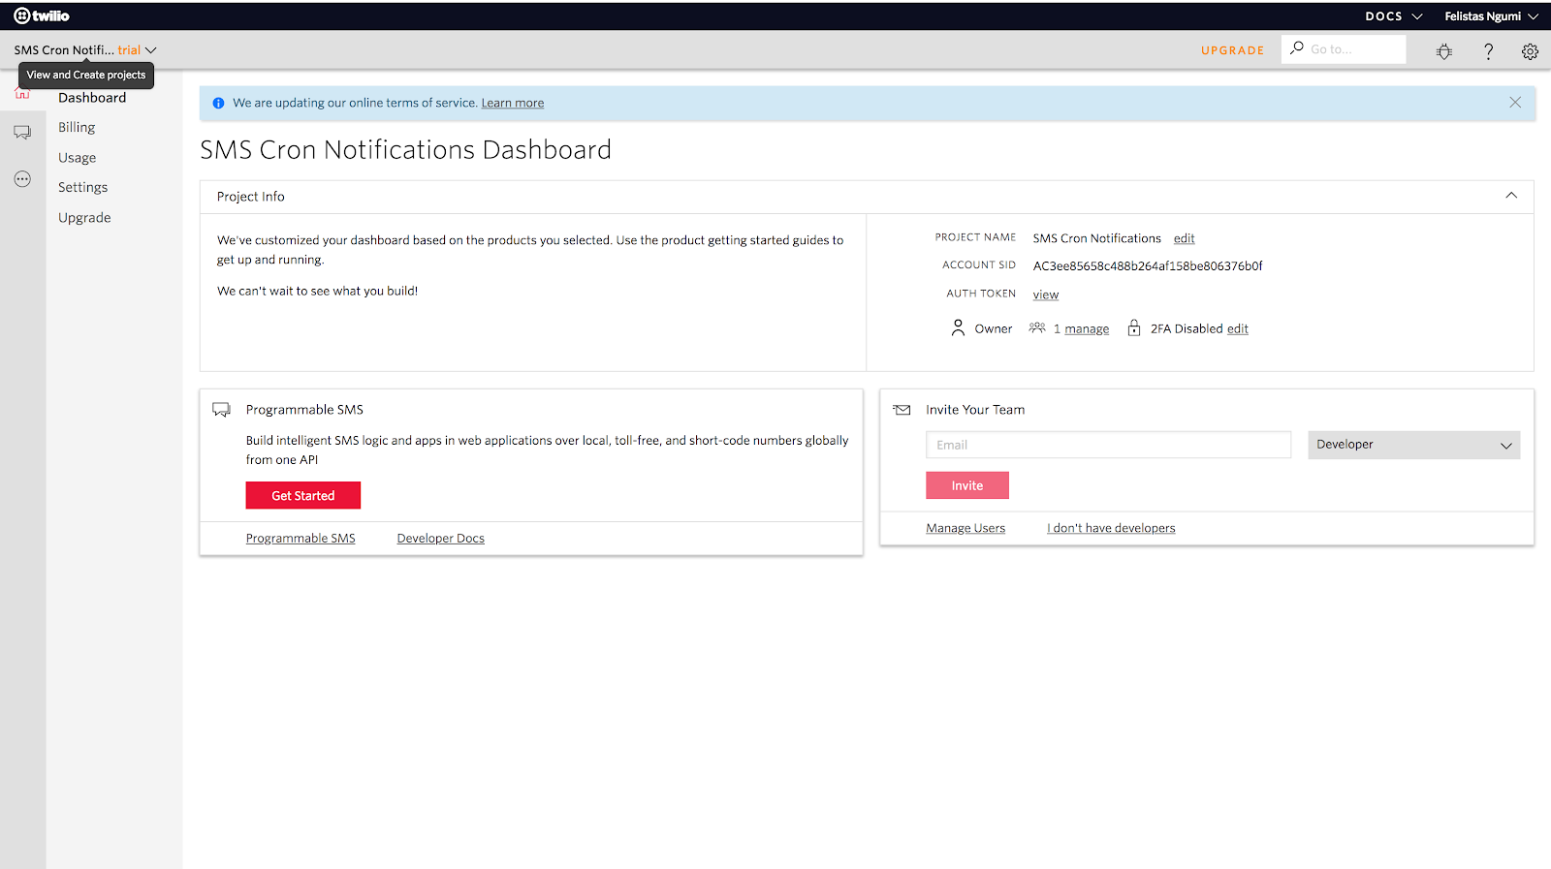The height and width of the screenshot is (869, 1551).
Task: Click the SMS Cron Notifications Dashboard heading
Action: [x=406, y=150]
